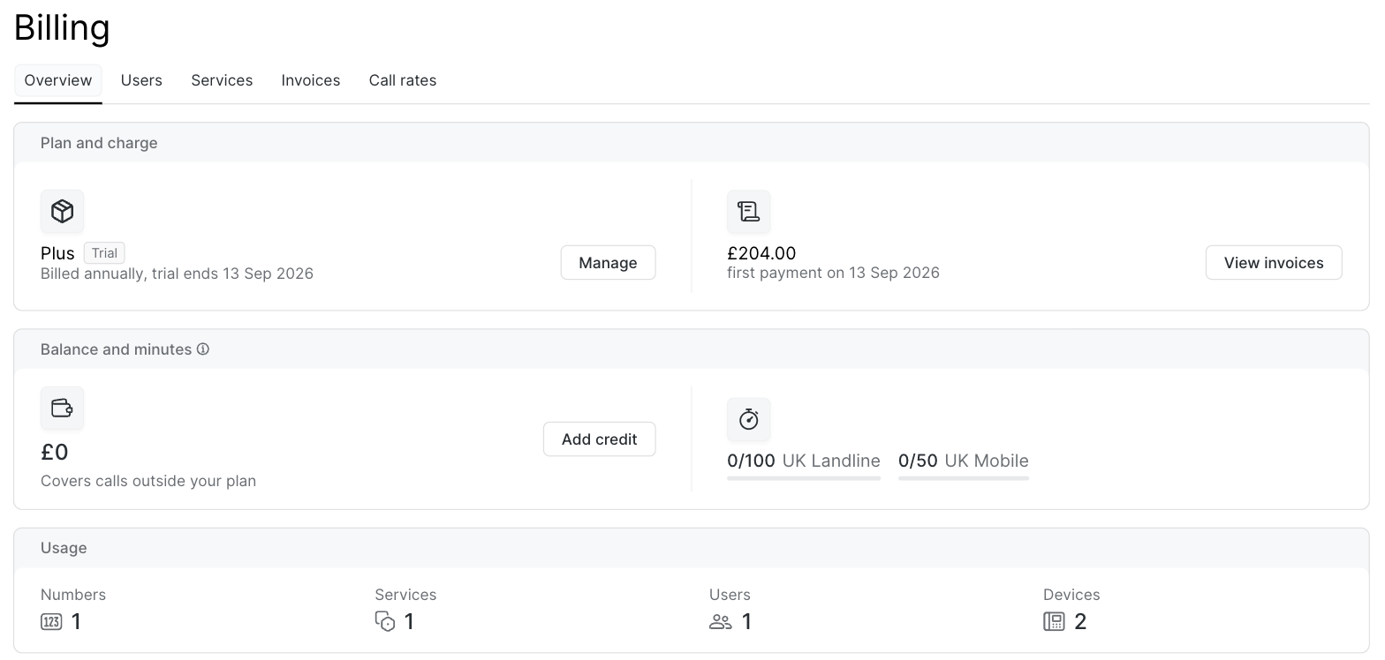1385x660 pixels.
Task: Open the Users tab
Action: 141,80
